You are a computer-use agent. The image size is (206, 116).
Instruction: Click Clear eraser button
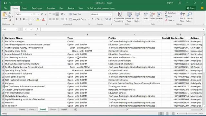click(169, 20)
